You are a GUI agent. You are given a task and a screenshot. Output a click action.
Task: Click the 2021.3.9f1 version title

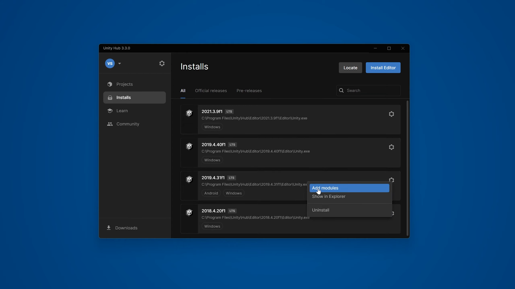pos(212,111)
